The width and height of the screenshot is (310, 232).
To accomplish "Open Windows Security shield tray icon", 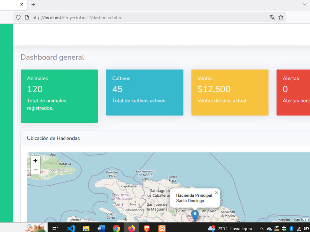I will coord(284,229).
